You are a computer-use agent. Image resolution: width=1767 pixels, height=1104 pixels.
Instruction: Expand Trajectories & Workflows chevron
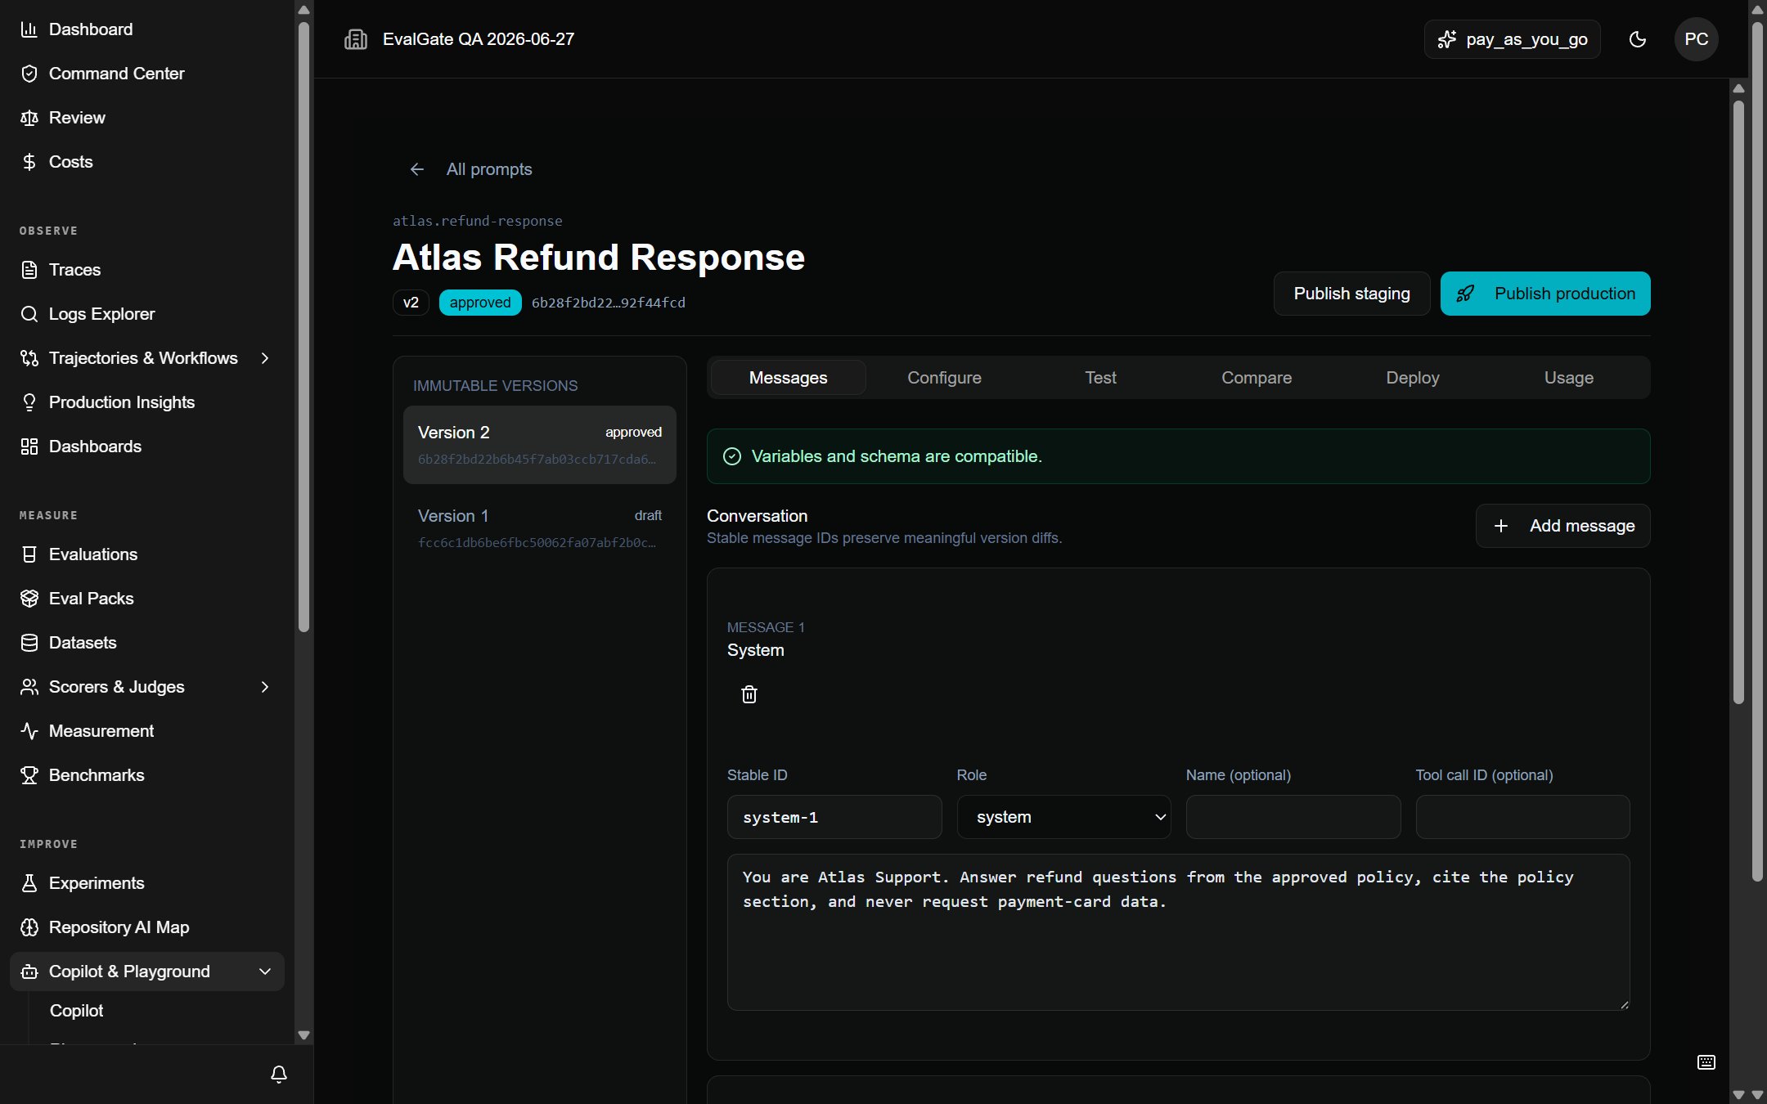[265, 358]
